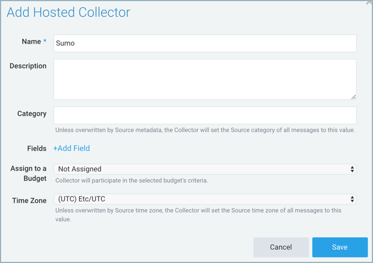Image resolution: width=373 pixels, height=263 pixels.
Task: Click the Fields label
Action: (37, 149)
